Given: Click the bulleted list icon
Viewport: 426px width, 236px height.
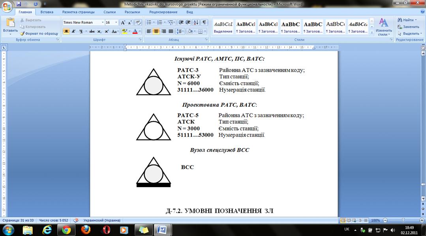Looking at the screenshot, I should pos(149,22).
